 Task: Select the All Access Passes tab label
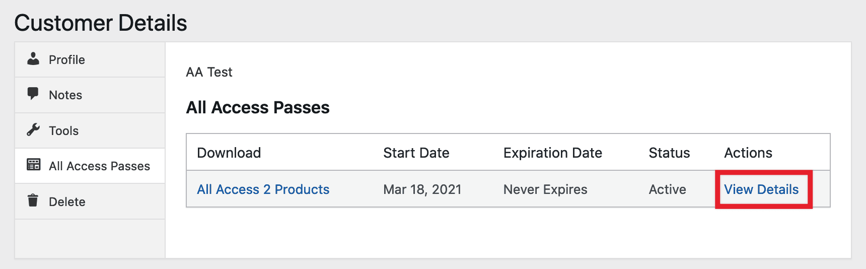click(100, 166)
